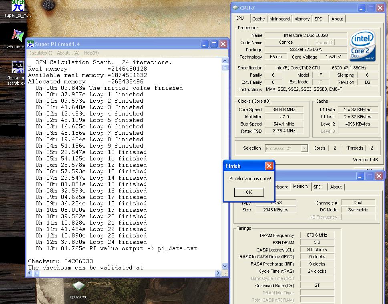Click the Core Speed value 3808.6 MHz
Viewport: 388px width, 304px height.
(284, 109)
